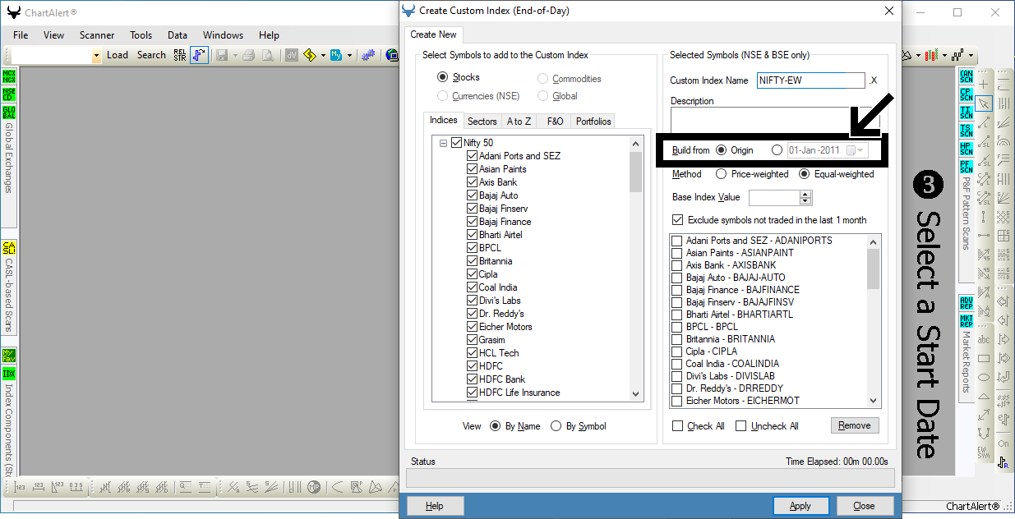Toggle Exclude symbols not traded checkbox
The height and width of the screenshot is (519, 1015).
[677, 220]
